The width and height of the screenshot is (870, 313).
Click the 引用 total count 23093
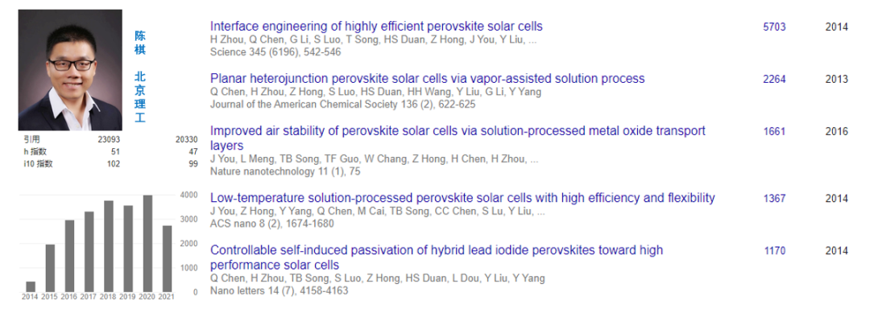coord(109,140)
